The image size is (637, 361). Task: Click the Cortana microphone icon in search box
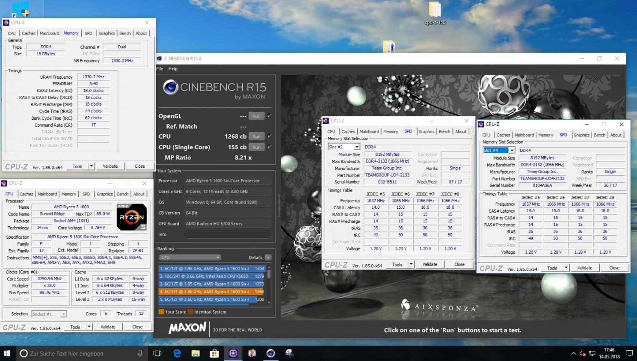140,353
